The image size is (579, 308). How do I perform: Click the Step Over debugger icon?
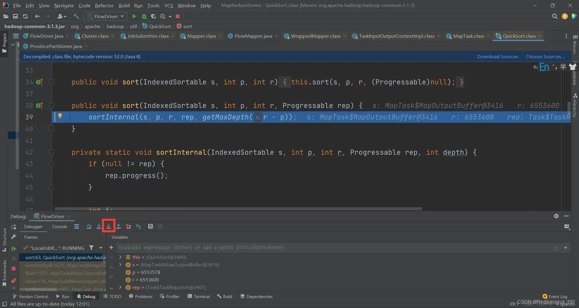[89, 227]
